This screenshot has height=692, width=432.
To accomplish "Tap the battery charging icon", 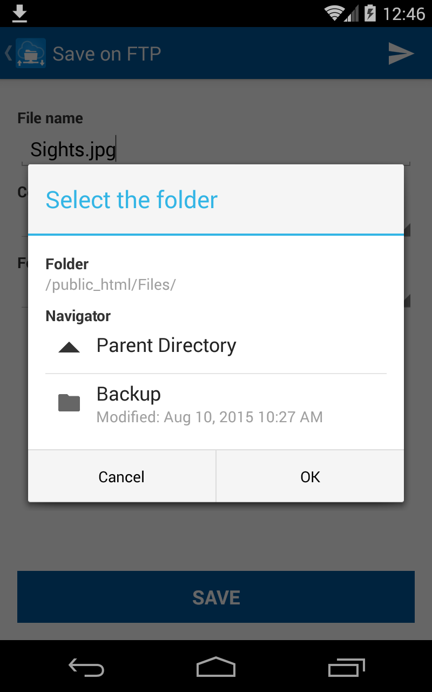I will click(370, 14).
